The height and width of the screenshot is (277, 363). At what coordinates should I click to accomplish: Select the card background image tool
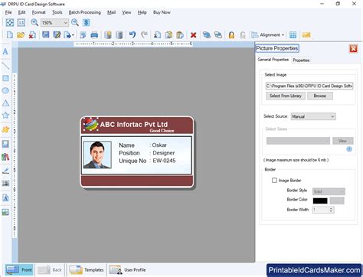pos(5,212)
